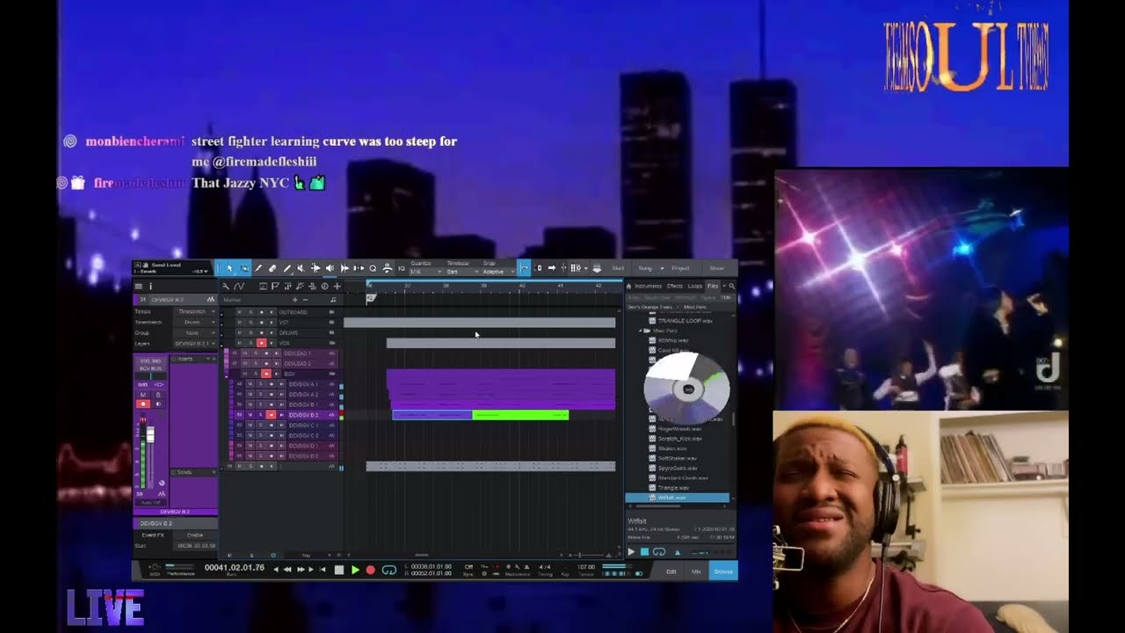This screenshot has width=1125, height=633.
Task: Open the Edit view tab
Action: point(671,571)
